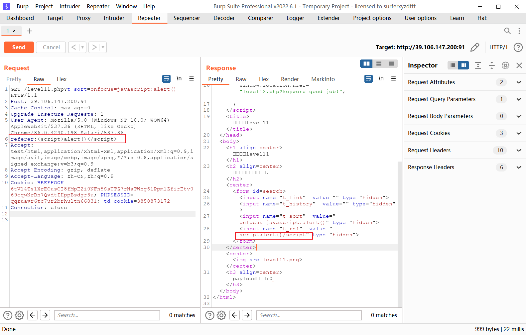Open the HaE extension tab
This screenshot has height=335, width=526.
(482, 18)
